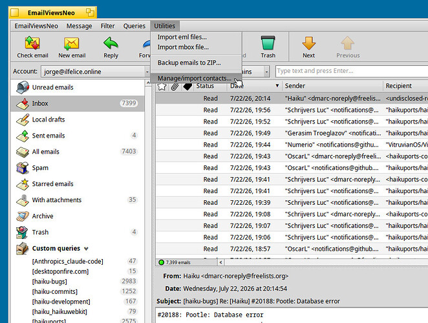Click the '7,399 emails' status text
Screen dimensions: 428x323
(178, 262)
